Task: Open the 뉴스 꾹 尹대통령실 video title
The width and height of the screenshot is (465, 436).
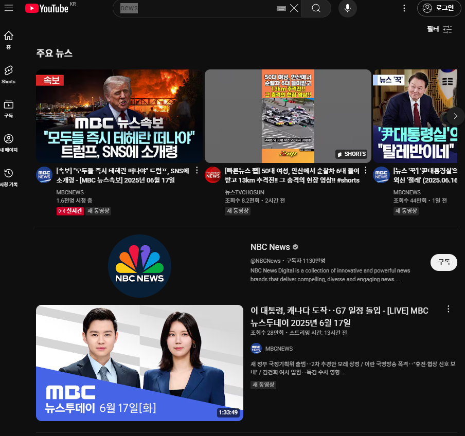Action: pyautogui.click(x=425, y=175)
